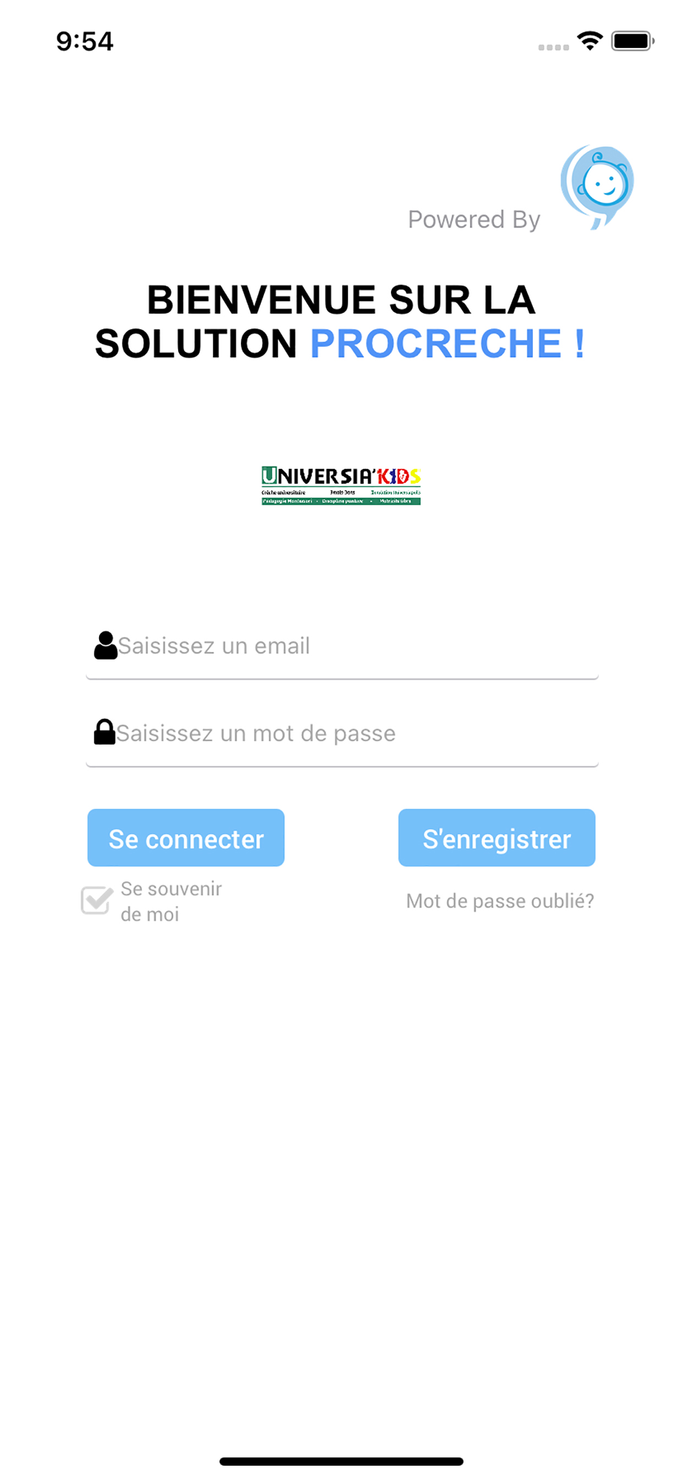This screenshot has height=1479, width=683.
Task: Tap the blue PROCRECHE ! heading text
Action: click(448, 344)
